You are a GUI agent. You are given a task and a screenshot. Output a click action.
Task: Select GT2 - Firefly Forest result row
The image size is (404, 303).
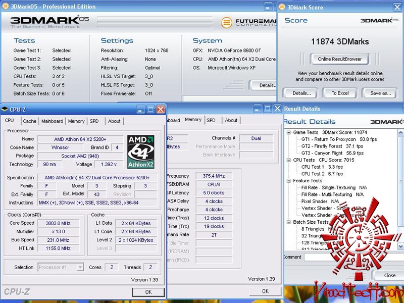point(332,146)
